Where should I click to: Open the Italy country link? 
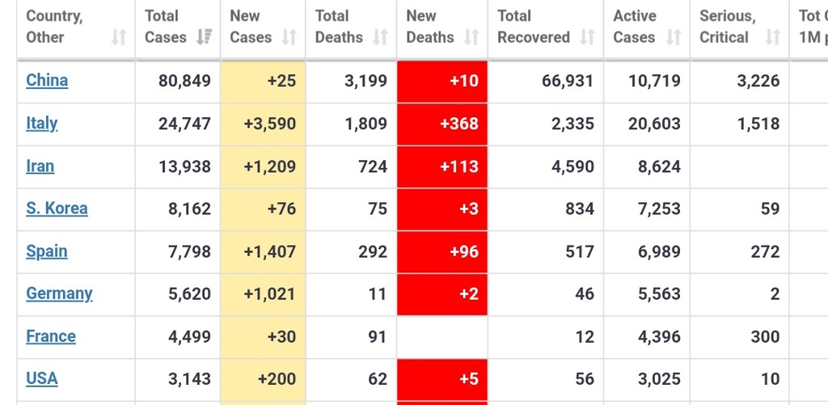[x=41, y=123]
